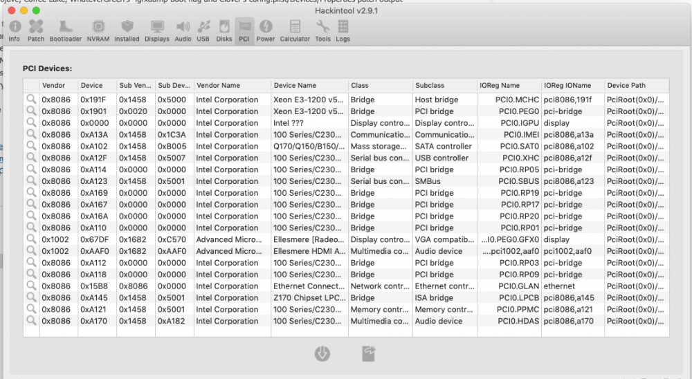Sort by the Device Path column header
This screenshot has width=692, height=379.
pos(637,85)
